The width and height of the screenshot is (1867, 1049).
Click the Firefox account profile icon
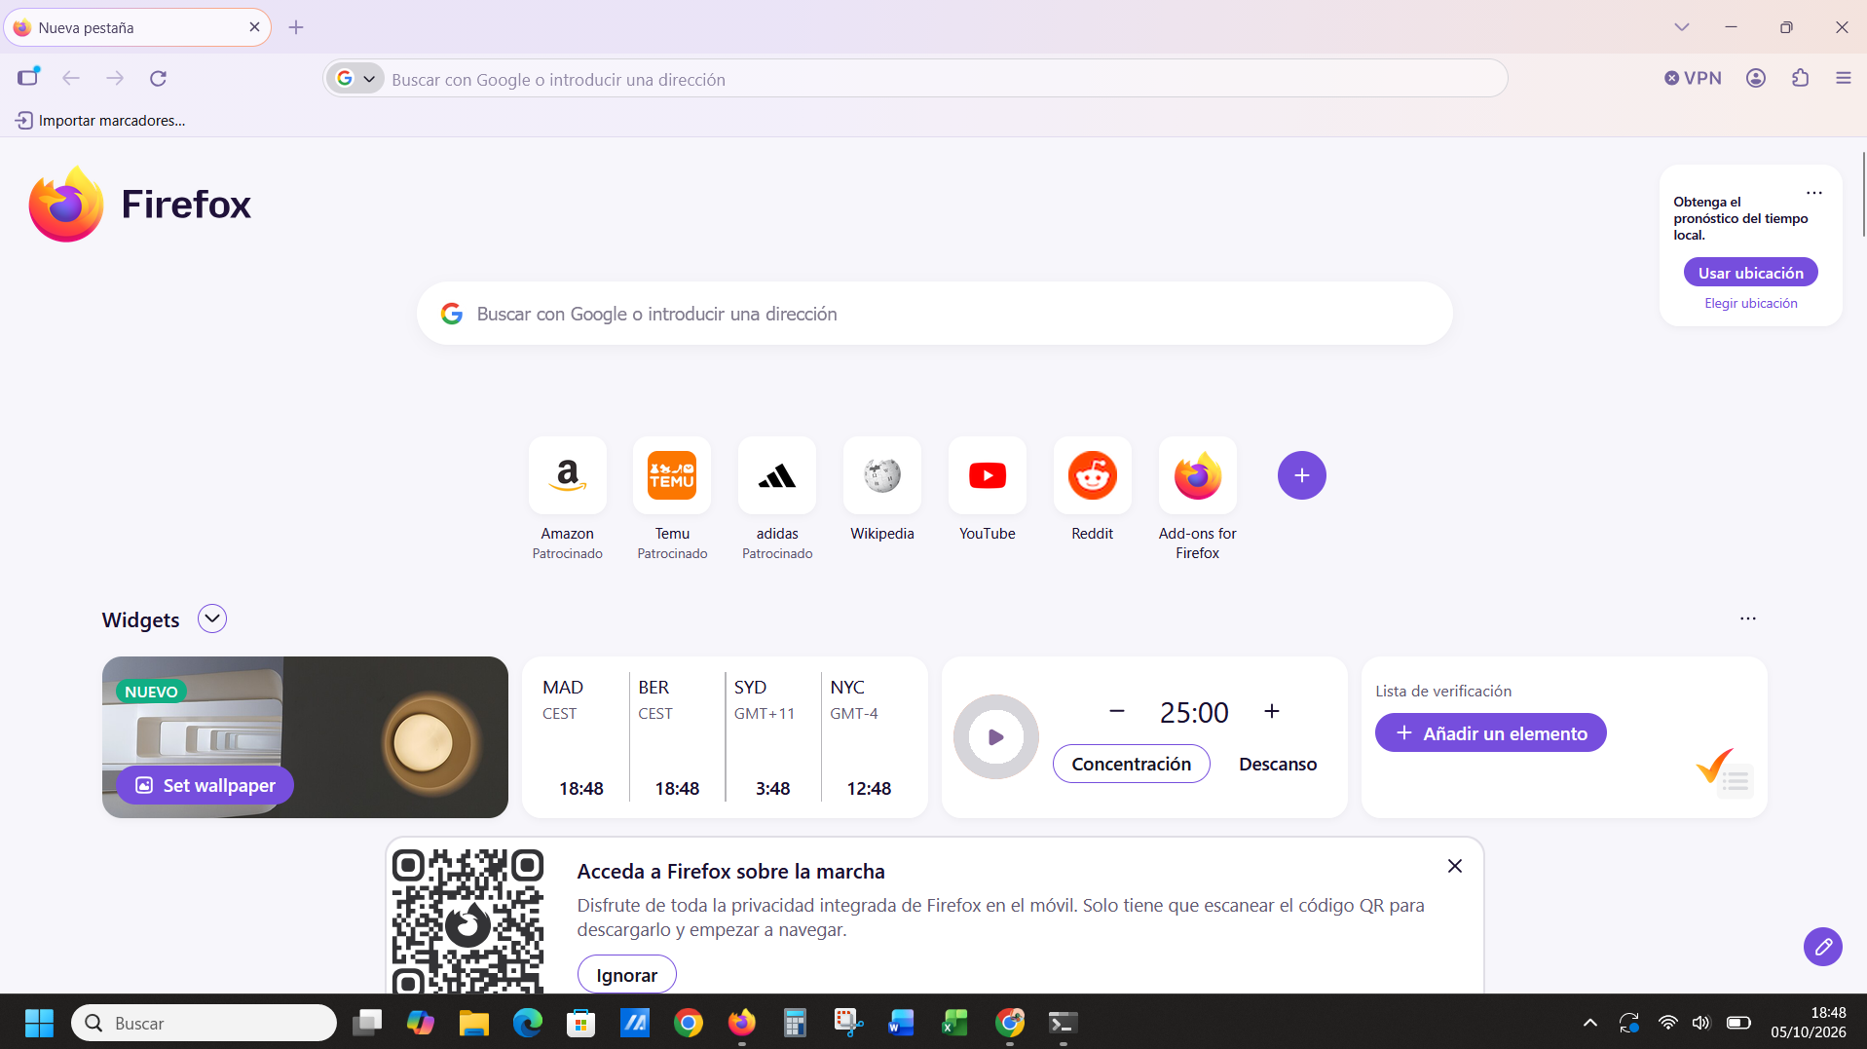coord(1756,78)
